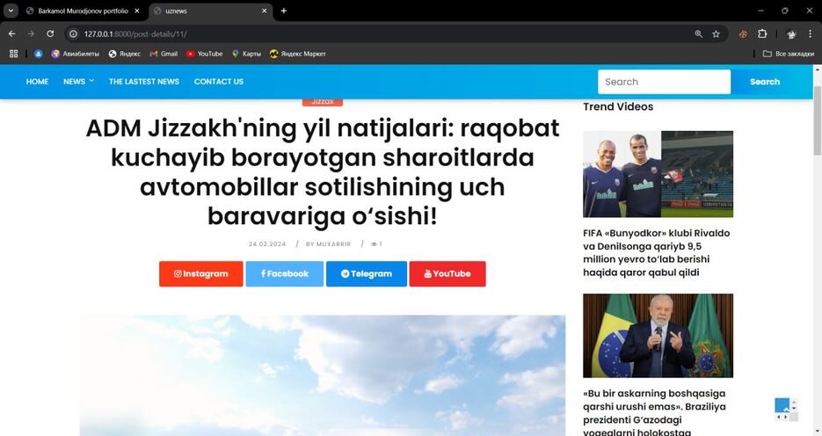This screenshot has height=436, width=822.
Task: Switch to Barkamol Murodjonov portfolio tab
Action: click(83, 11)
